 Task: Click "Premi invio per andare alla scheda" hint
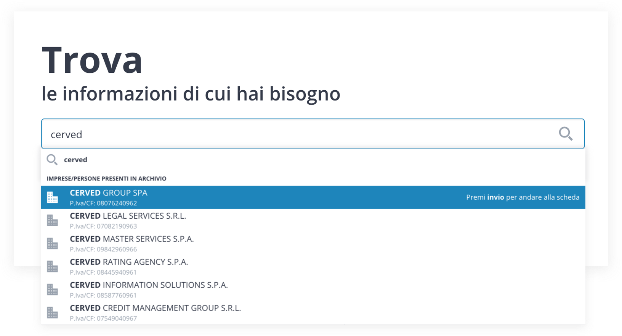[x=523, y=197]
